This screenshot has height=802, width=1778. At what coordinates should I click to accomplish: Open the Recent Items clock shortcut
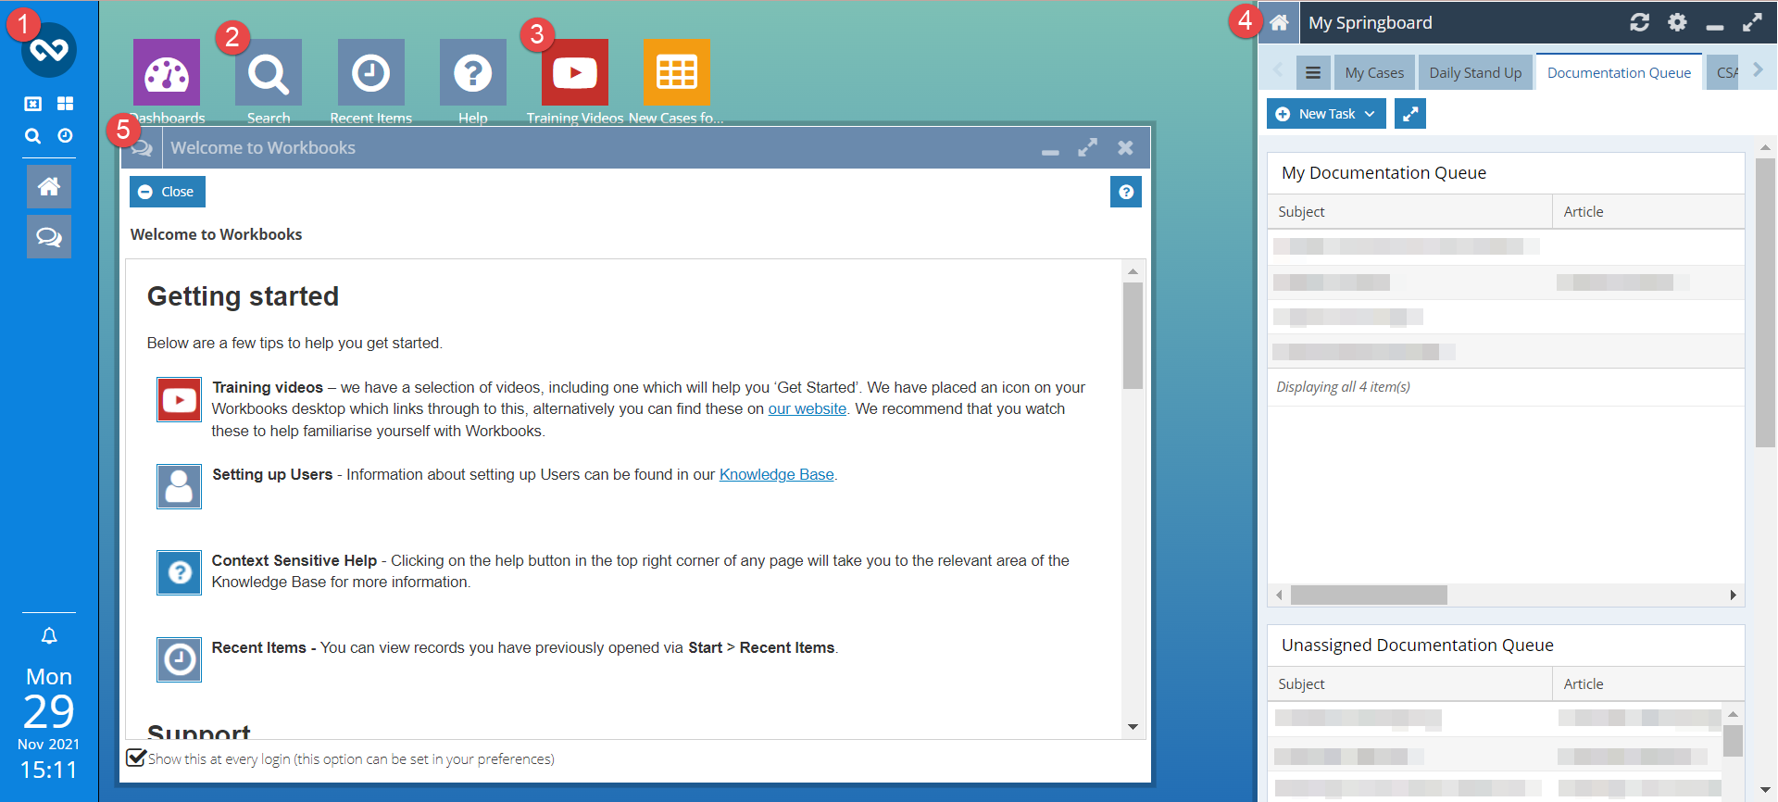(370, 72)
